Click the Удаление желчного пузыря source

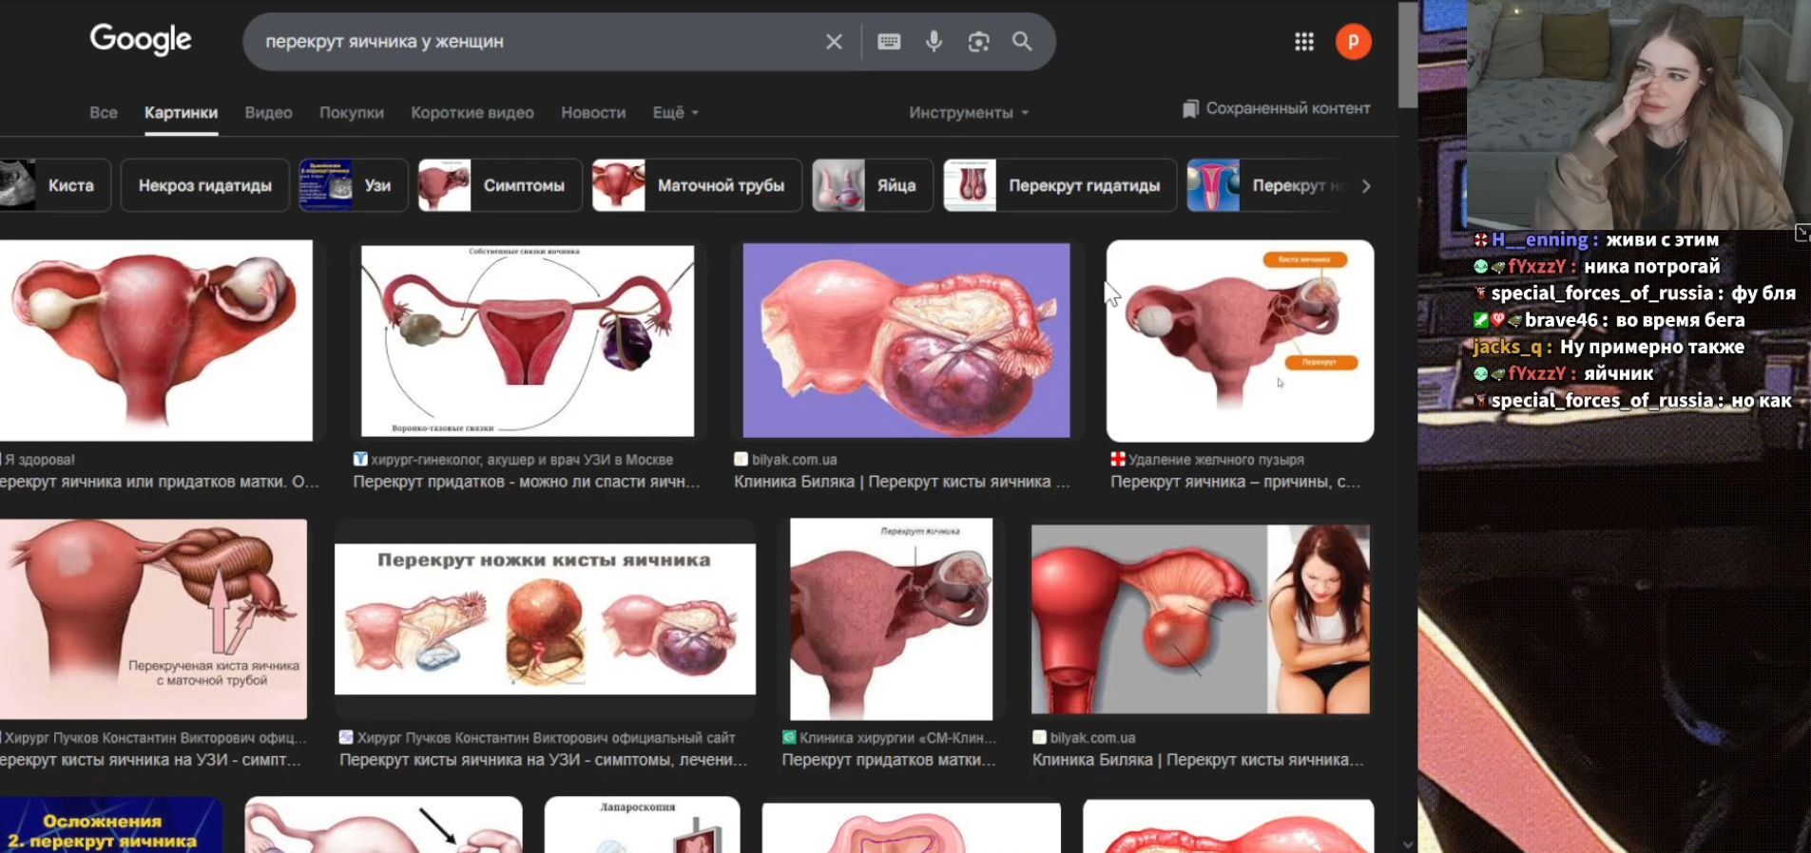click(x=1216, y=460)
